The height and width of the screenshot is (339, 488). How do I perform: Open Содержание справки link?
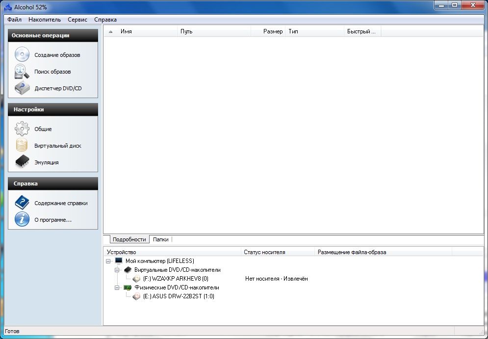click(61, 203)
